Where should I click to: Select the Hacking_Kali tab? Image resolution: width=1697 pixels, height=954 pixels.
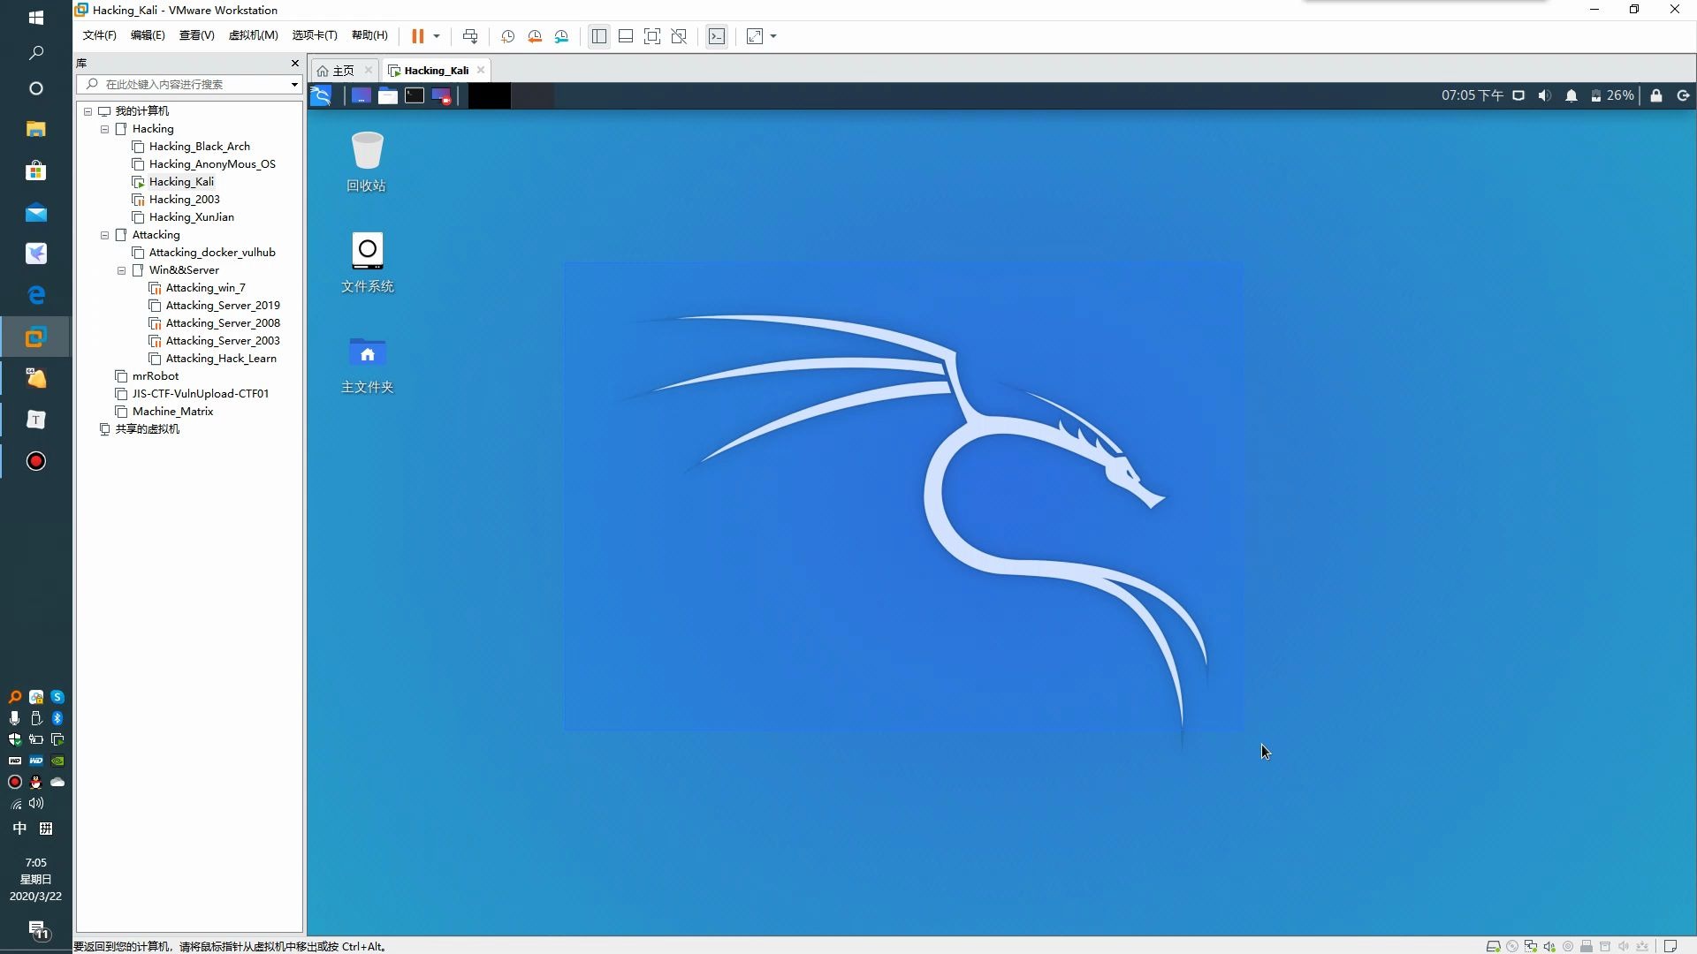438,70
